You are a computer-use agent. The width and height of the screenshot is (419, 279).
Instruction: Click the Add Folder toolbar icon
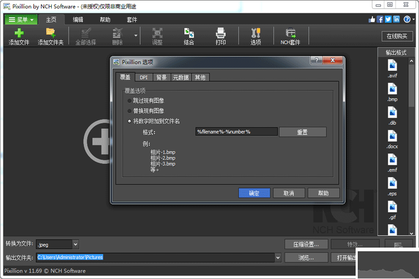click(x=50, y=33)
